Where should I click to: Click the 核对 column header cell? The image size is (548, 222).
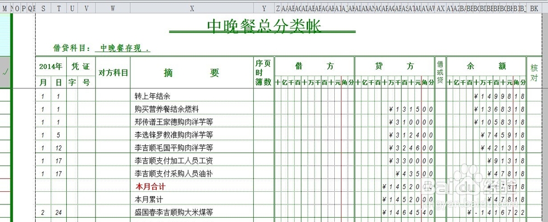[x=534, y=73]
